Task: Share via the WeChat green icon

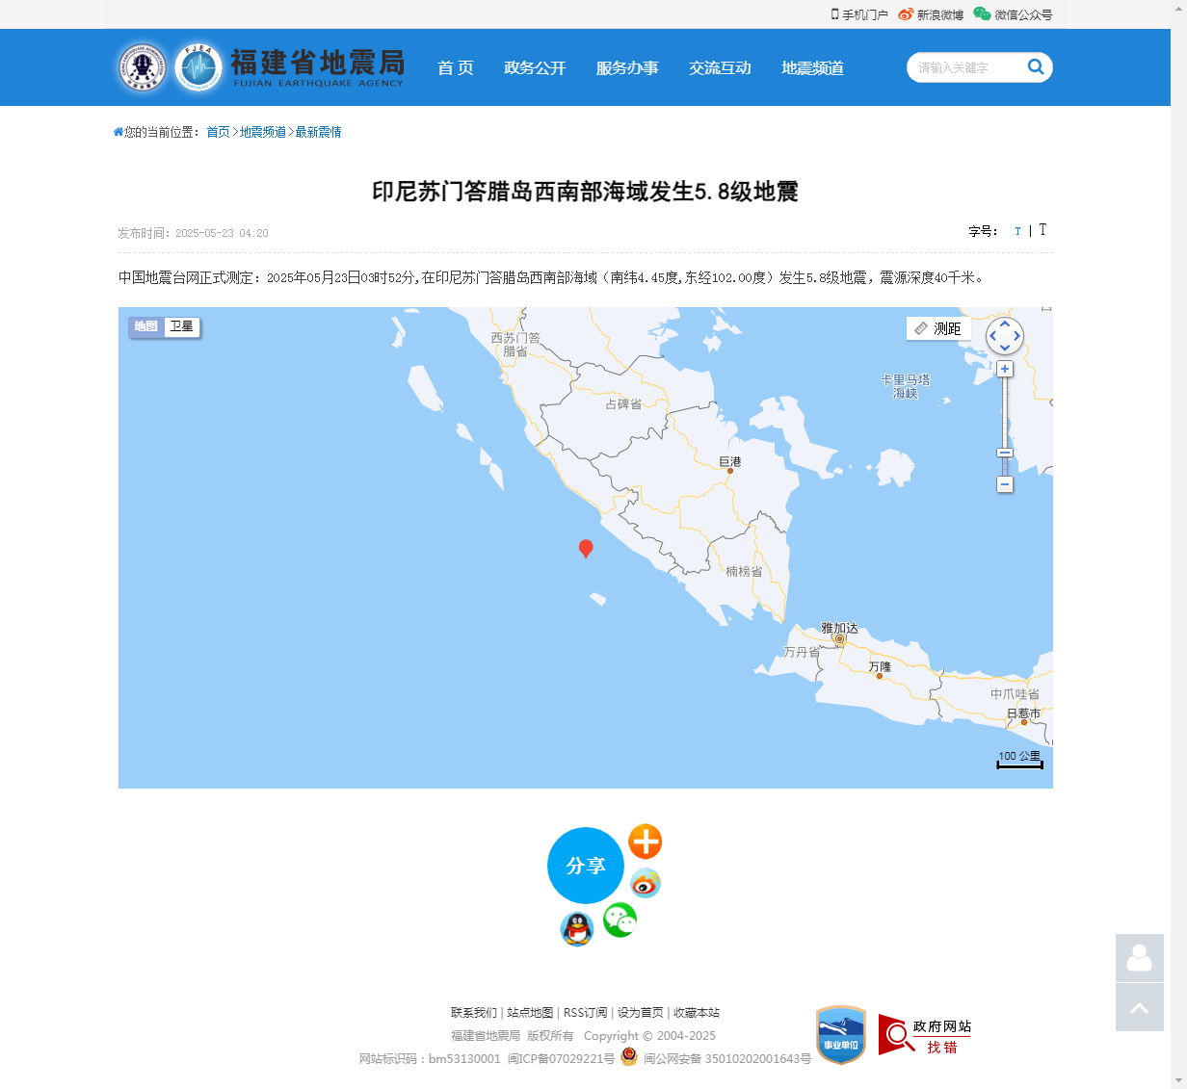Action: click(x=620, y=920)
